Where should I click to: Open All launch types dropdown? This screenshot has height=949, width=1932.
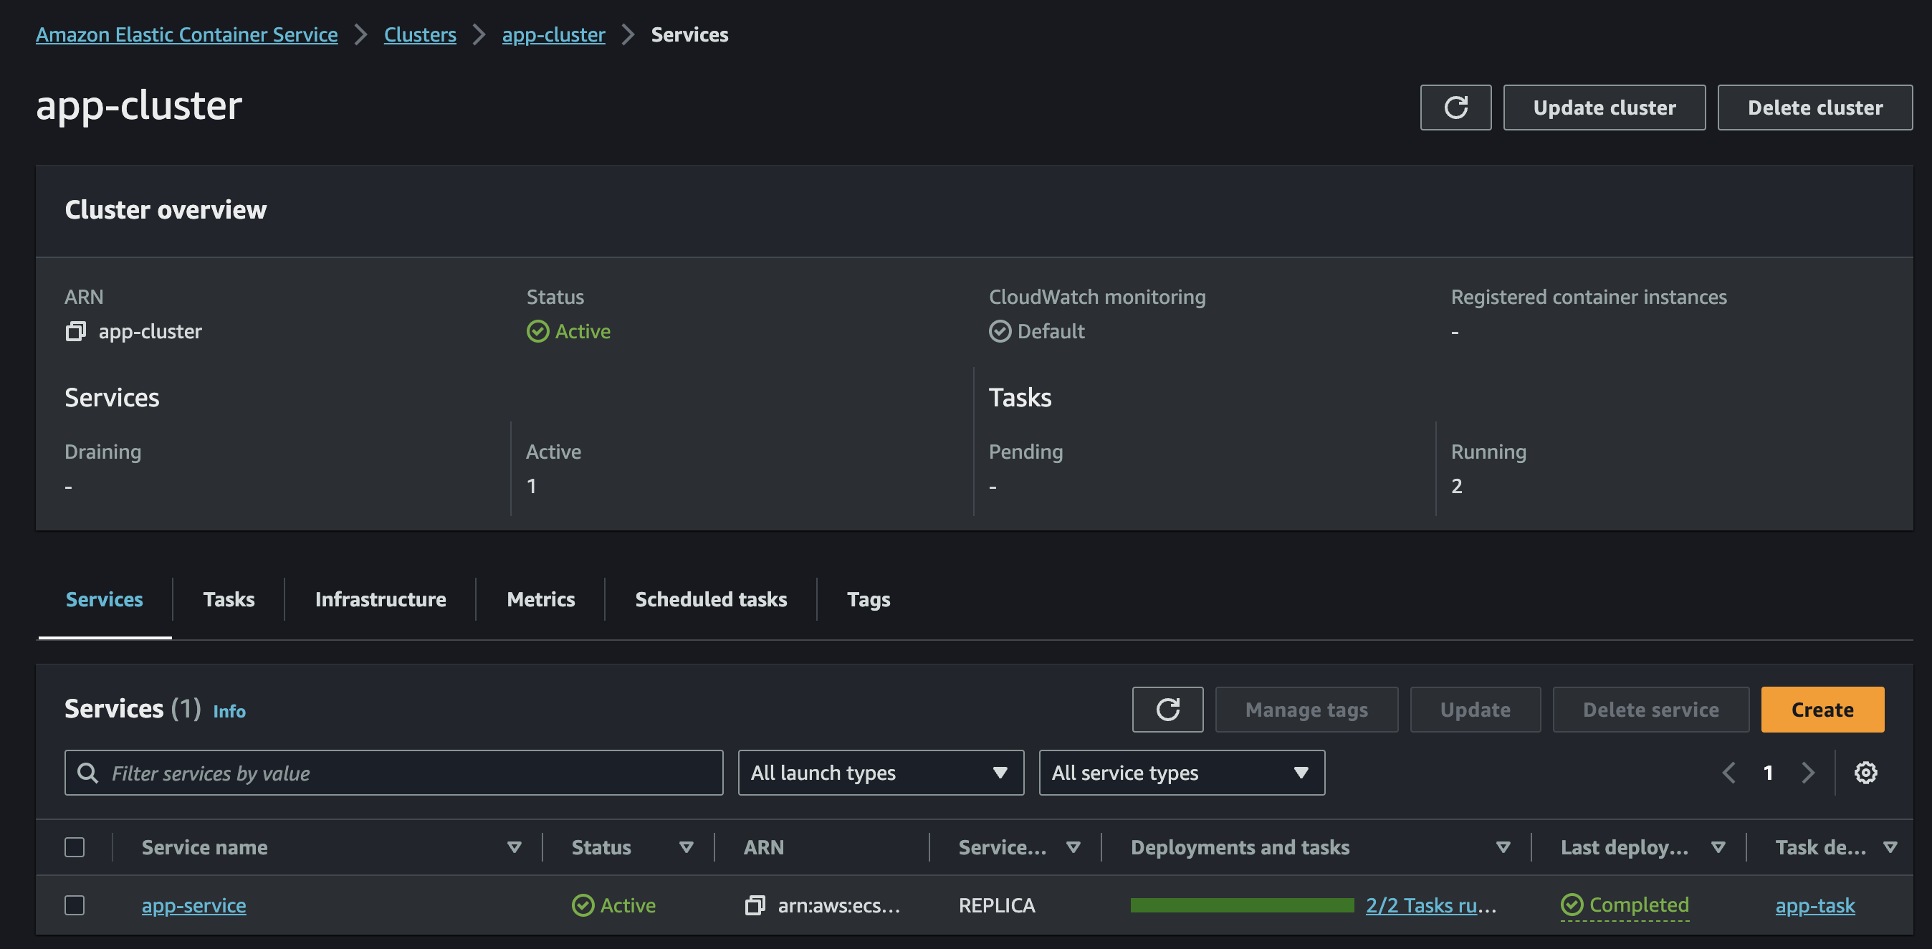pyautogui.click(x=881, y=772)
